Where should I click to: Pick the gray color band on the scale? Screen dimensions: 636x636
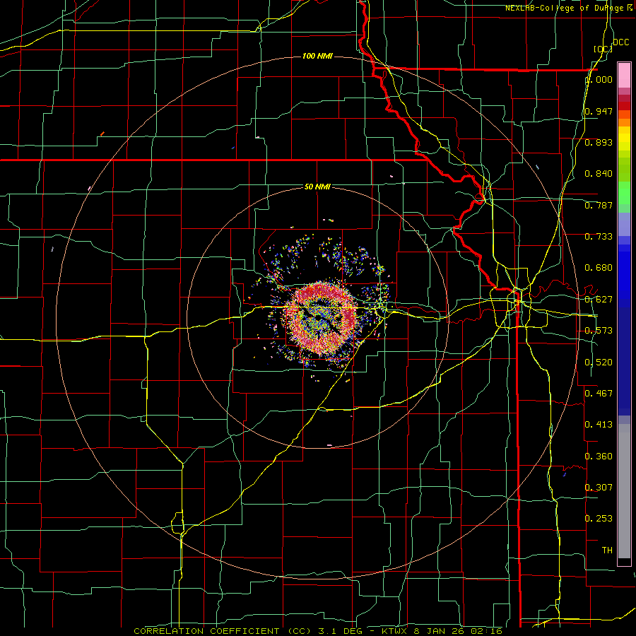624,491
